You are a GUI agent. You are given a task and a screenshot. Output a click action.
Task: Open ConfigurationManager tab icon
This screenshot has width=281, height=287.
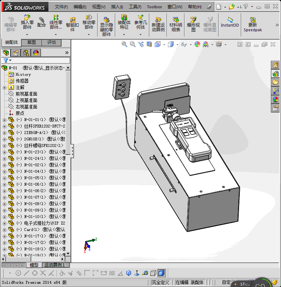(26, 53)
